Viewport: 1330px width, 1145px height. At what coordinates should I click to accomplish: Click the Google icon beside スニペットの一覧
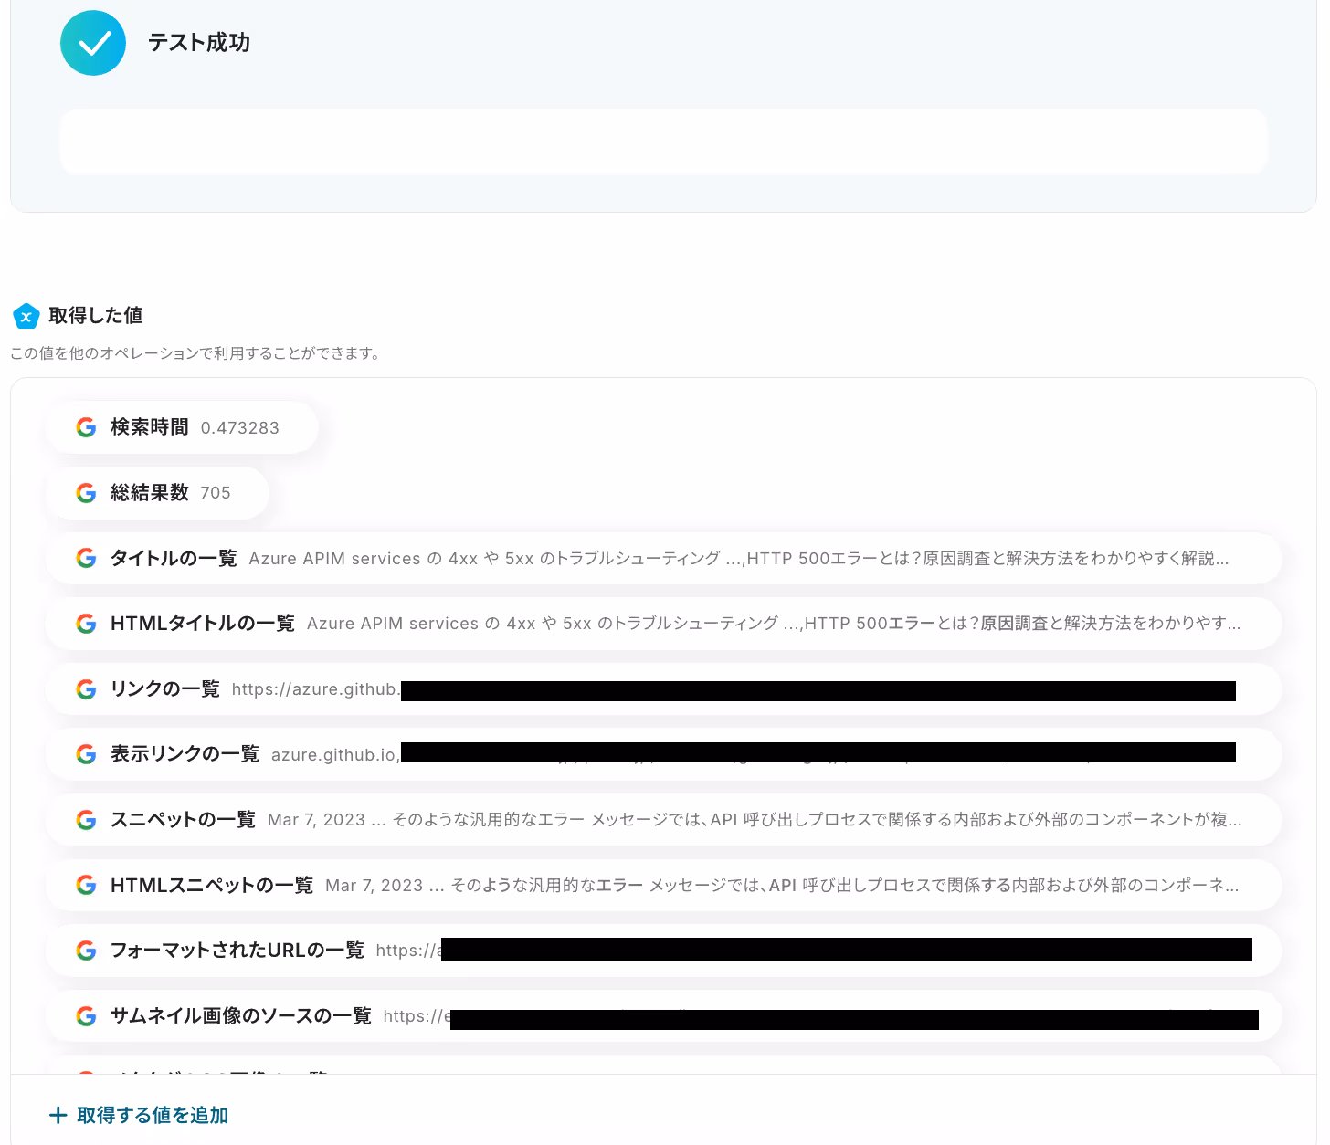pyautogui.click(x=86, y=820)
